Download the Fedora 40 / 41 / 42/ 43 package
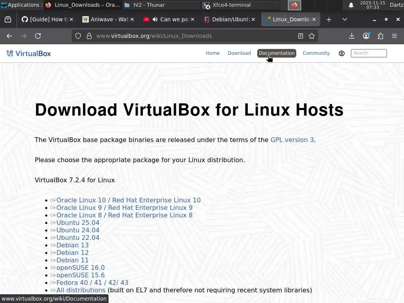This screenshot has height=303, width=404. 92,282
